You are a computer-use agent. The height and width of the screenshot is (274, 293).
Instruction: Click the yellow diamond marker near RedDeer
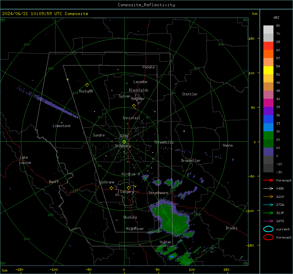tap(134, 106)
